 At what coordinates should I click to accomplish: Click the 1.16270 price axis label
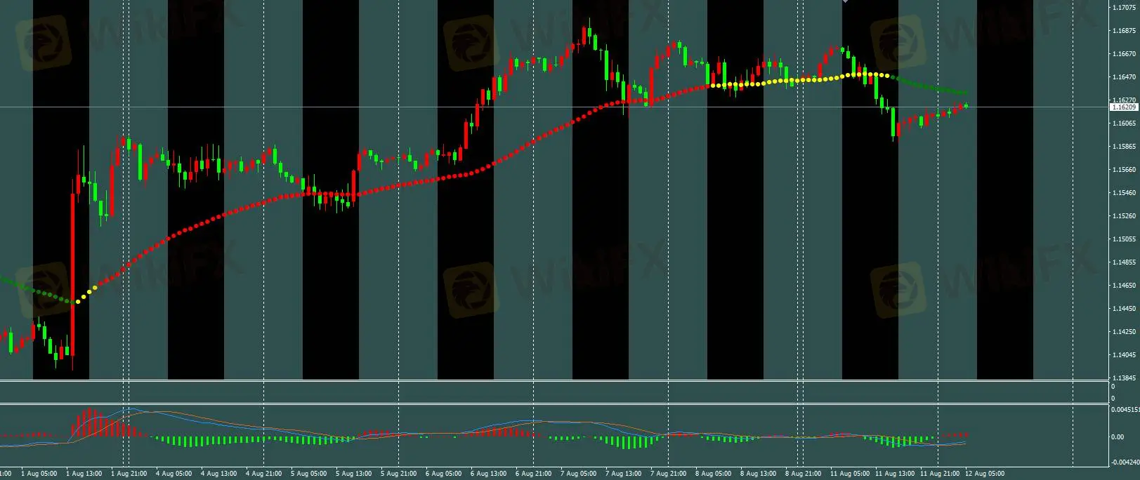[1125, 100]
